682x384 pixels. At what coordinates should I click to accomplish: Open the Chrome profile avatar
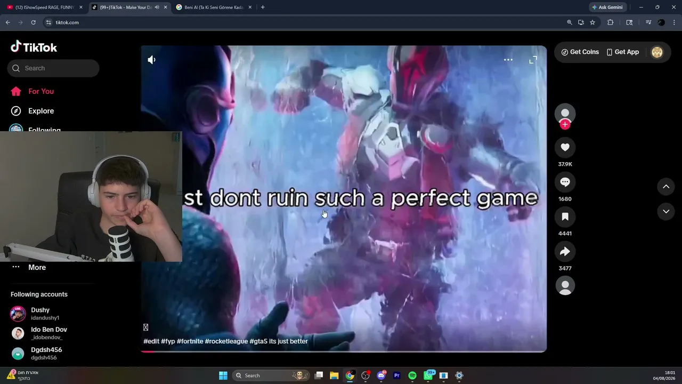(661, 22)
